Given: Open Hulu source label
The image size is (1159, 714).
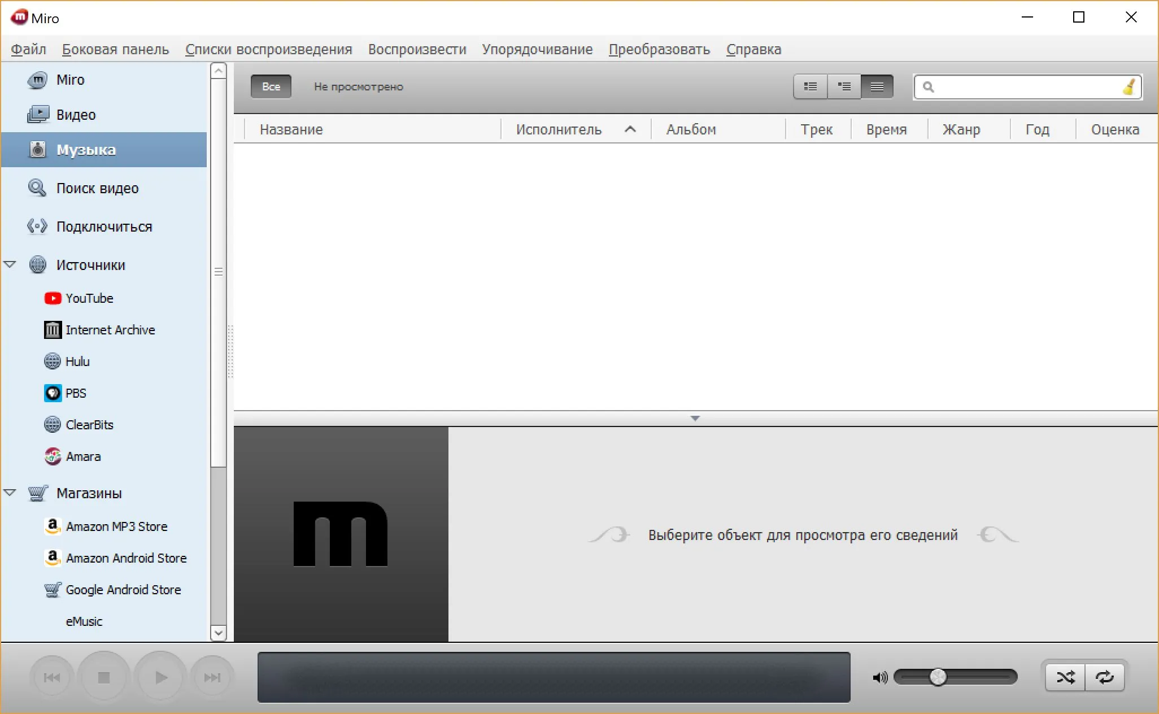Looking at the screenshot, I should point(78,362).
